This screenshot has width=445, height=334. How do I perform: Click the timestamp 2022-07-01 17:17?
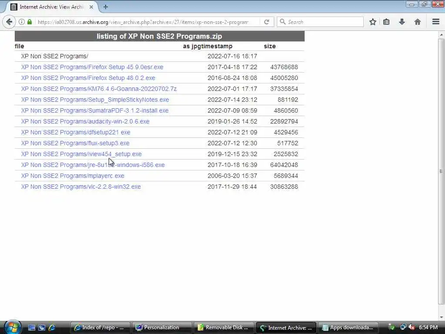click(x=232, y=89)
